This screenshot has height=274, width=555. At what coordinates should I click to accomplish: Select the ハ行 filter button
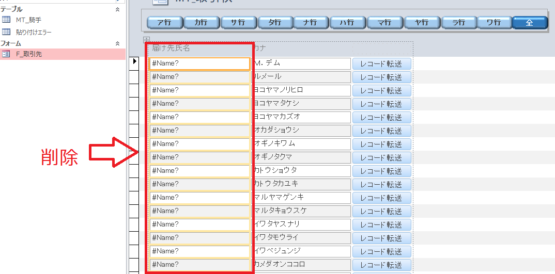[348, 23]
